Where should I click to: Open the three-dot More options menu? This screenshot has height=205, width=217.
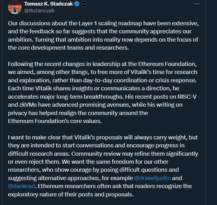coord(197,4)
